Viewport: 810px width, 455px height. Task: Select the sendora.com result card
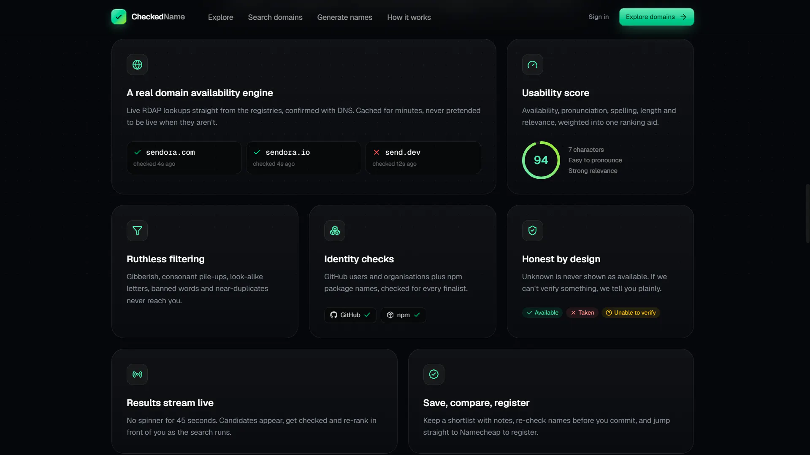[184, 158]
